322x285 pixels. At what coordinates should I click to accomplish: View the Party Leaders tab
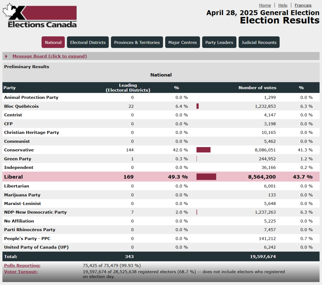[219, 42]
